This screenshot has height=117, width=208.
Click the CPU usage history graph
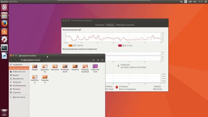pyautogui.click(x=113, y=37)
